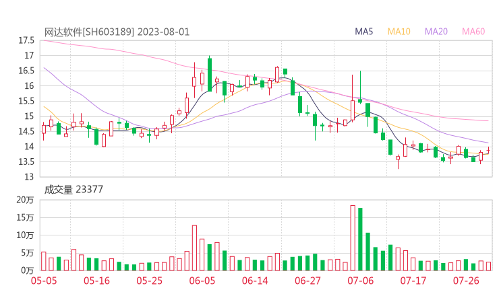Click the tallest red volume bar near 07-06
499x296 pixels.
353,238
